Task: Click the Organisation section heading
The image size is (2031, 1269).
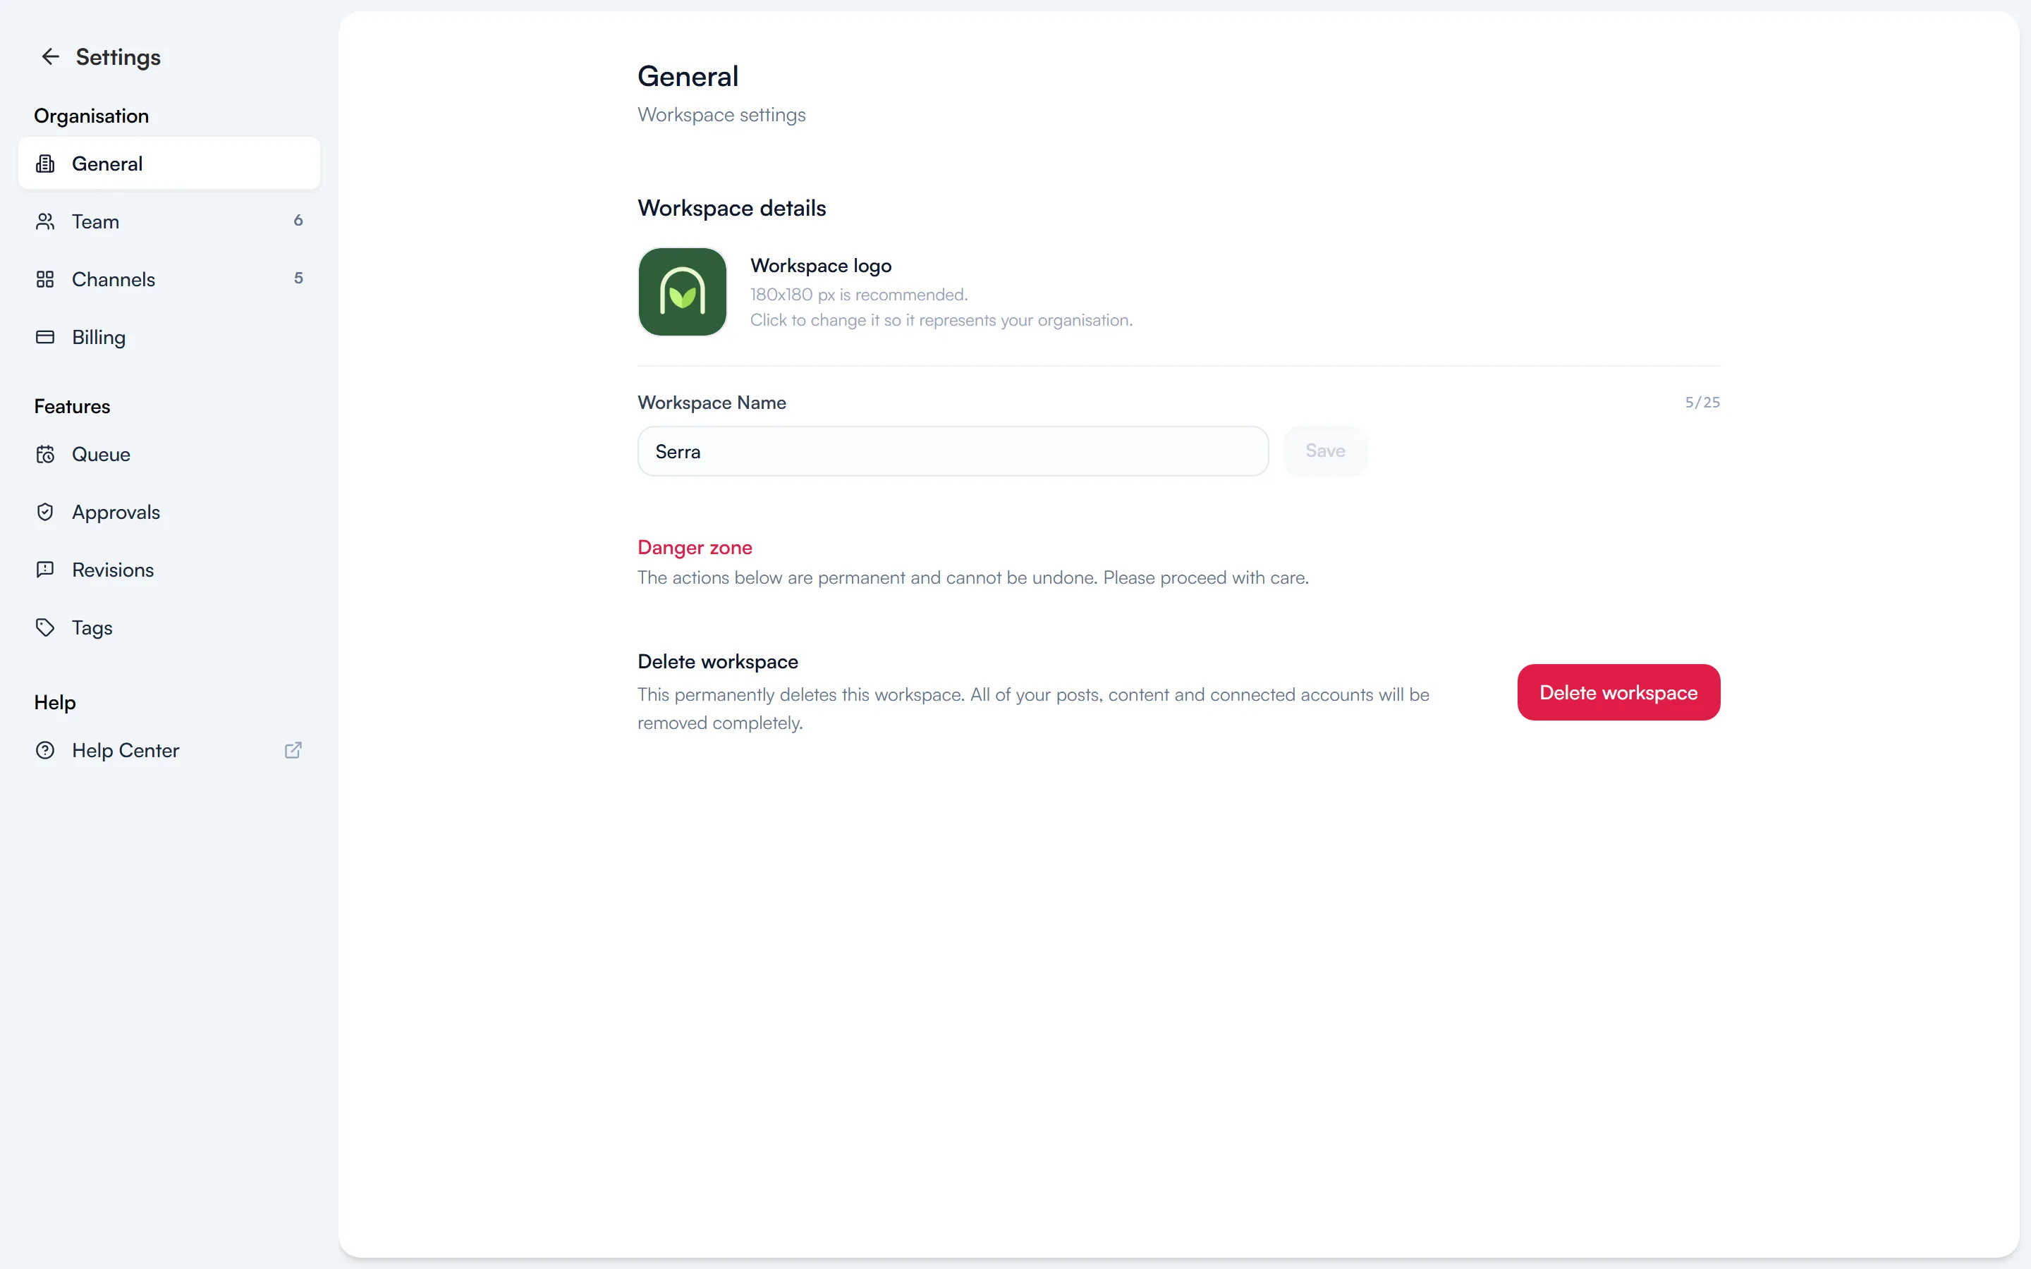Action: click(x=92, y=116)
